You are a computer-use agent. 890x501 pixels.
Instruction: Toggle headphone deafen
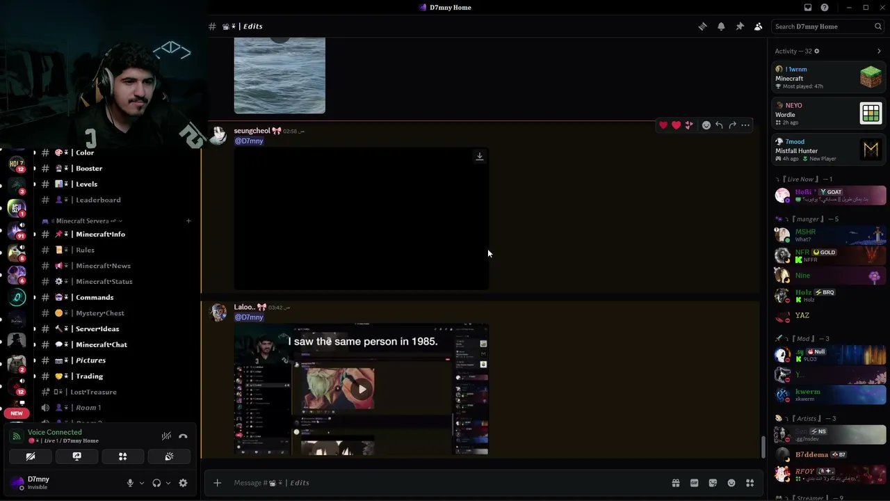[156, 483]
